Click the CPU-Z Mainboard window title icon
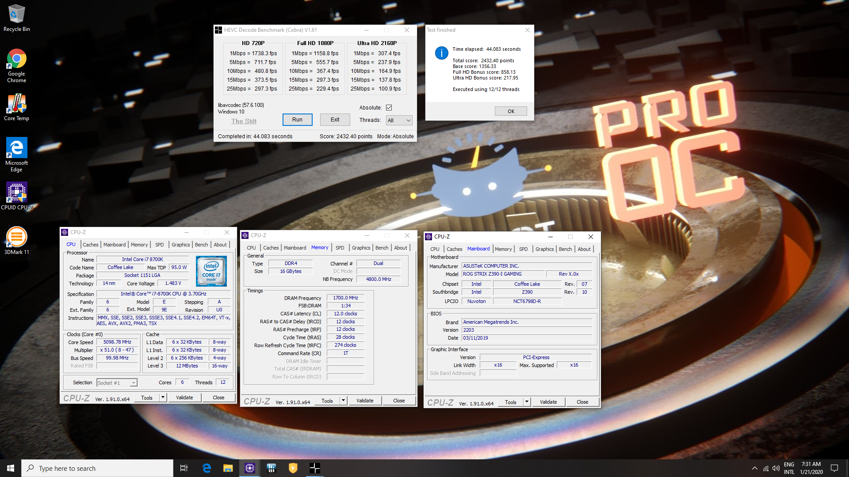The image size is (849, 477). tap(428, 237)
